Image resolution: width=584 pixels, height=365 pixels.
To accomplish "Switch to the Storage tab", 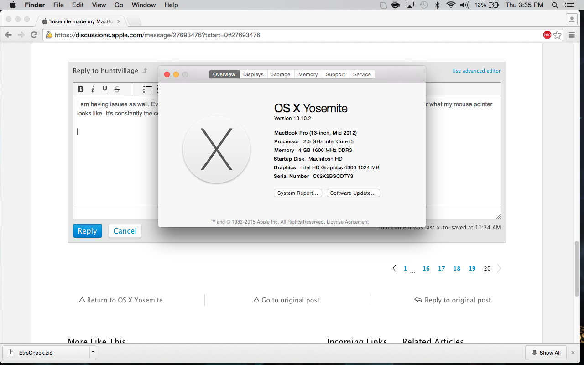I will (281, 74).
